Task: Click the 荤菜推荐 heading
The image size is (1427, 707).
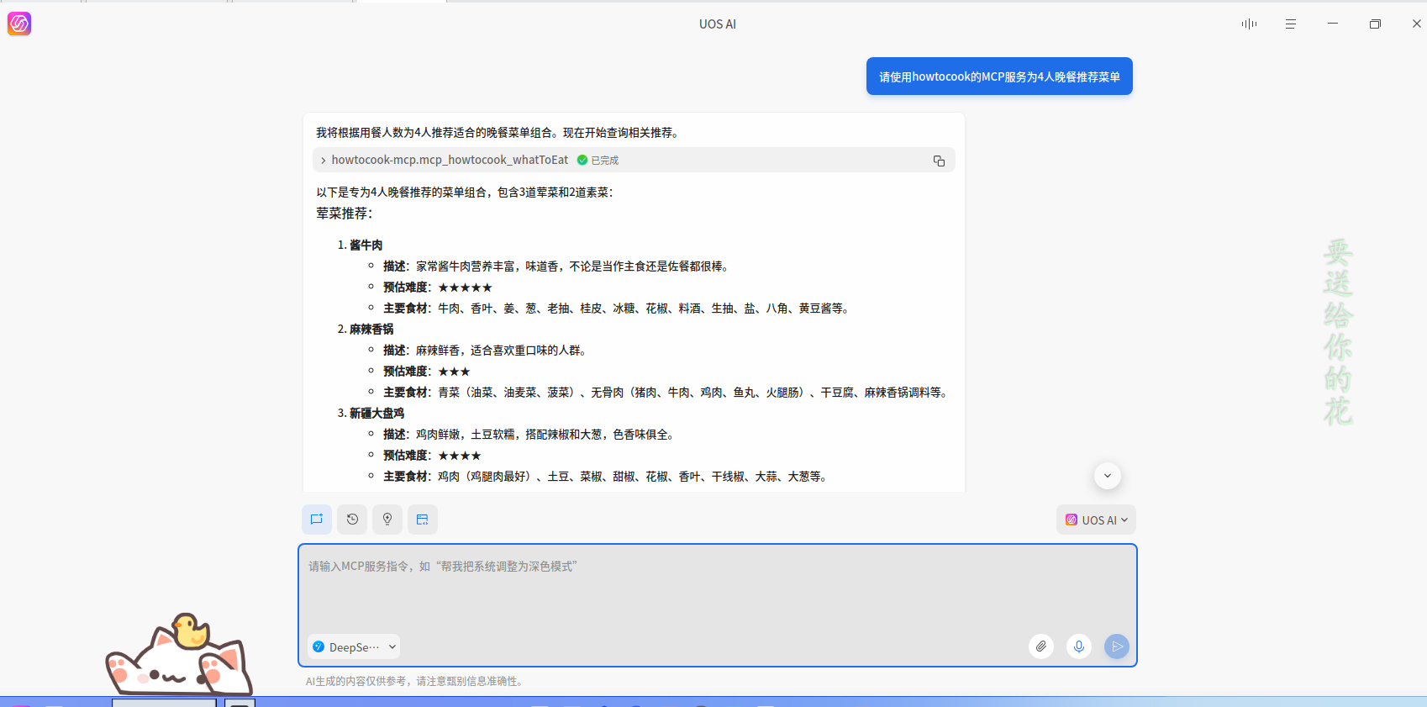Action: (345, 214)
